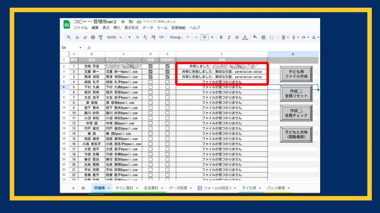380x213 pixels.
Task: Open the zoom 100% dropdown
Action: 114,37
